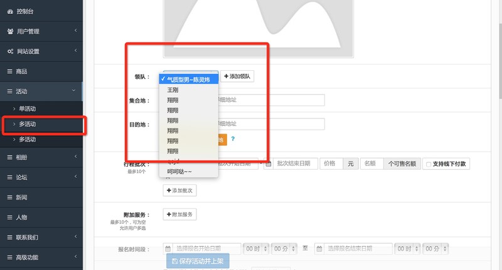Screen dimensions: 502x270
Task: Click the blue question mark help icon
Action: tap(233, 139)
